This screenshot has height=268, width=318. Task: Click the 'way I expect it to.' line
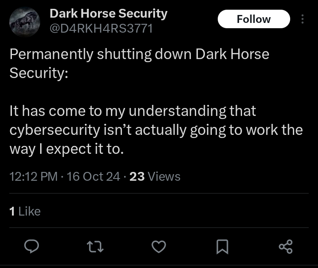coord(65,149)
